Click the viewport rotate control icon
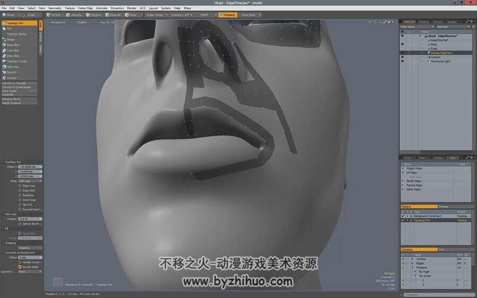The image size is (477, 298). click(x=375, y=22)
